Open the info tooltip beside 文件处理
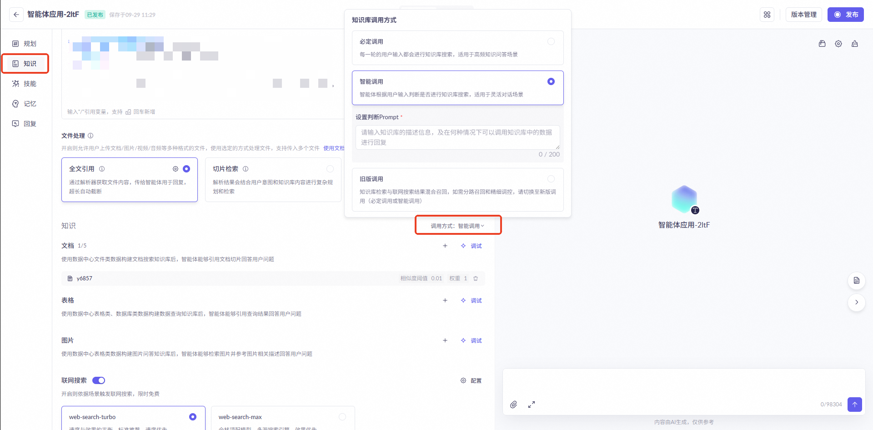 pyautogui.click(x=90, y=136)
